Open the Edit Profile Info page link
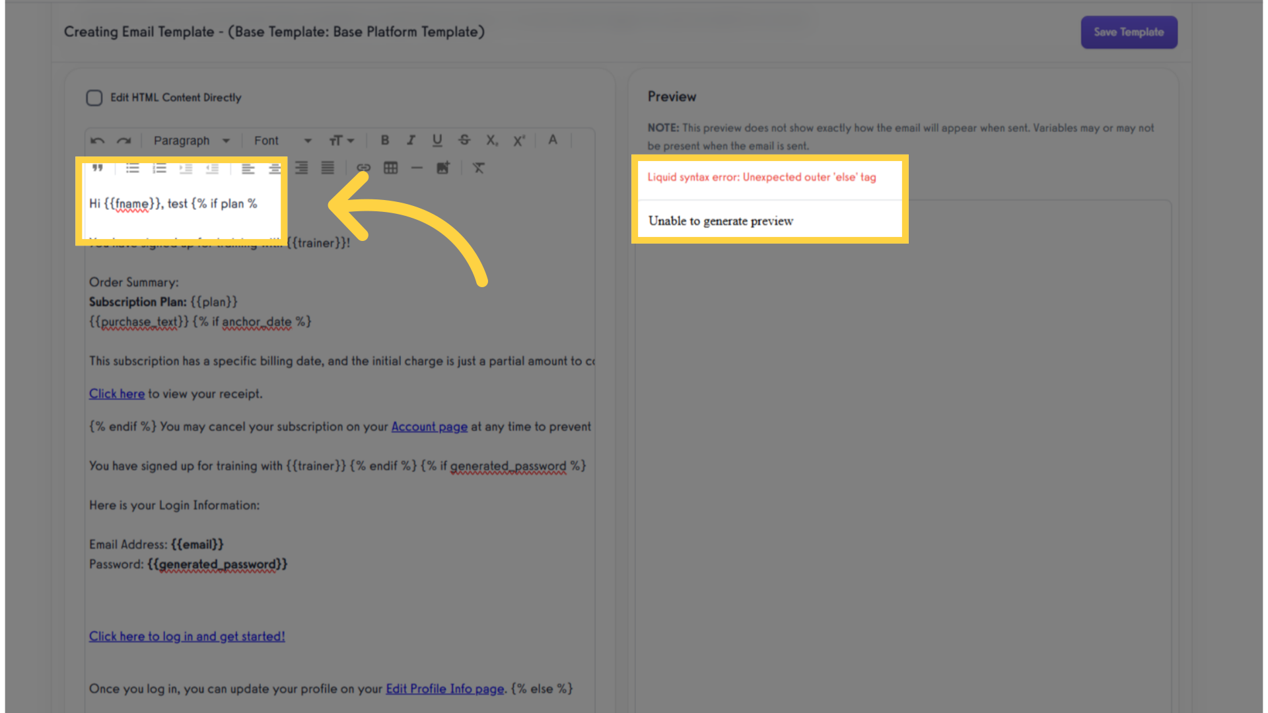Image resolution: width=1268 pixels, height=713 pixels. pos(445,689)
